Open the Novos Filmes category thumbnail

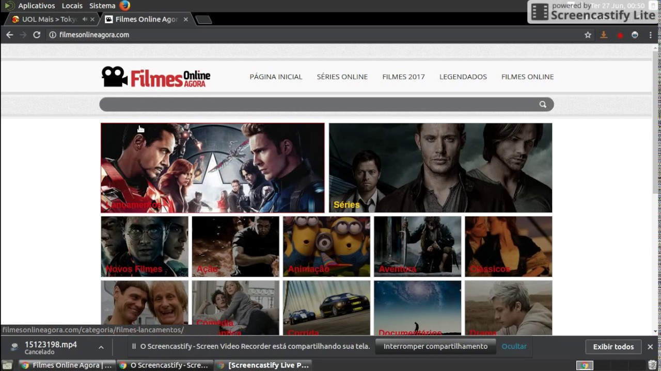pyautogui.click(x=145, y=246)
